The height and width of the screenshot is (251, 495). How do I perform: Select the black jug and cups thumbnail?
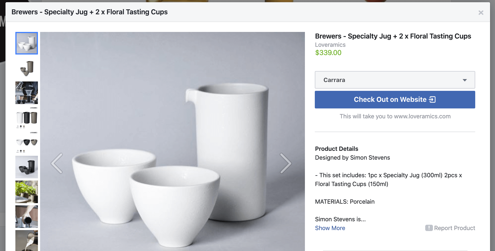pos(27,167)
